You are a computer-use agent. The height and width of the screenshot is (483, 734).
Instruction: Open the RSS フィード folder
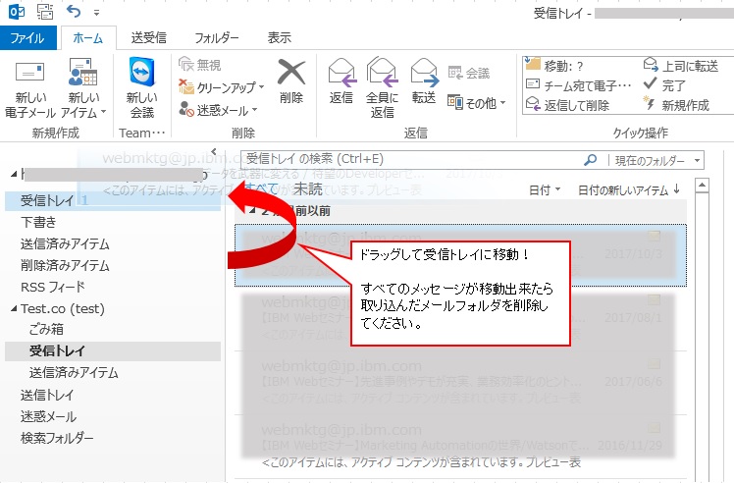(52, 287)
